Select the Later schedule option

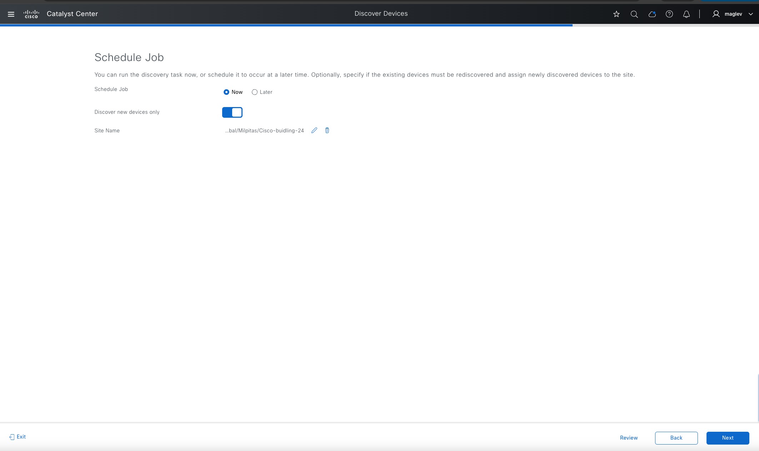pyautogui.click(x=254, y=92)
